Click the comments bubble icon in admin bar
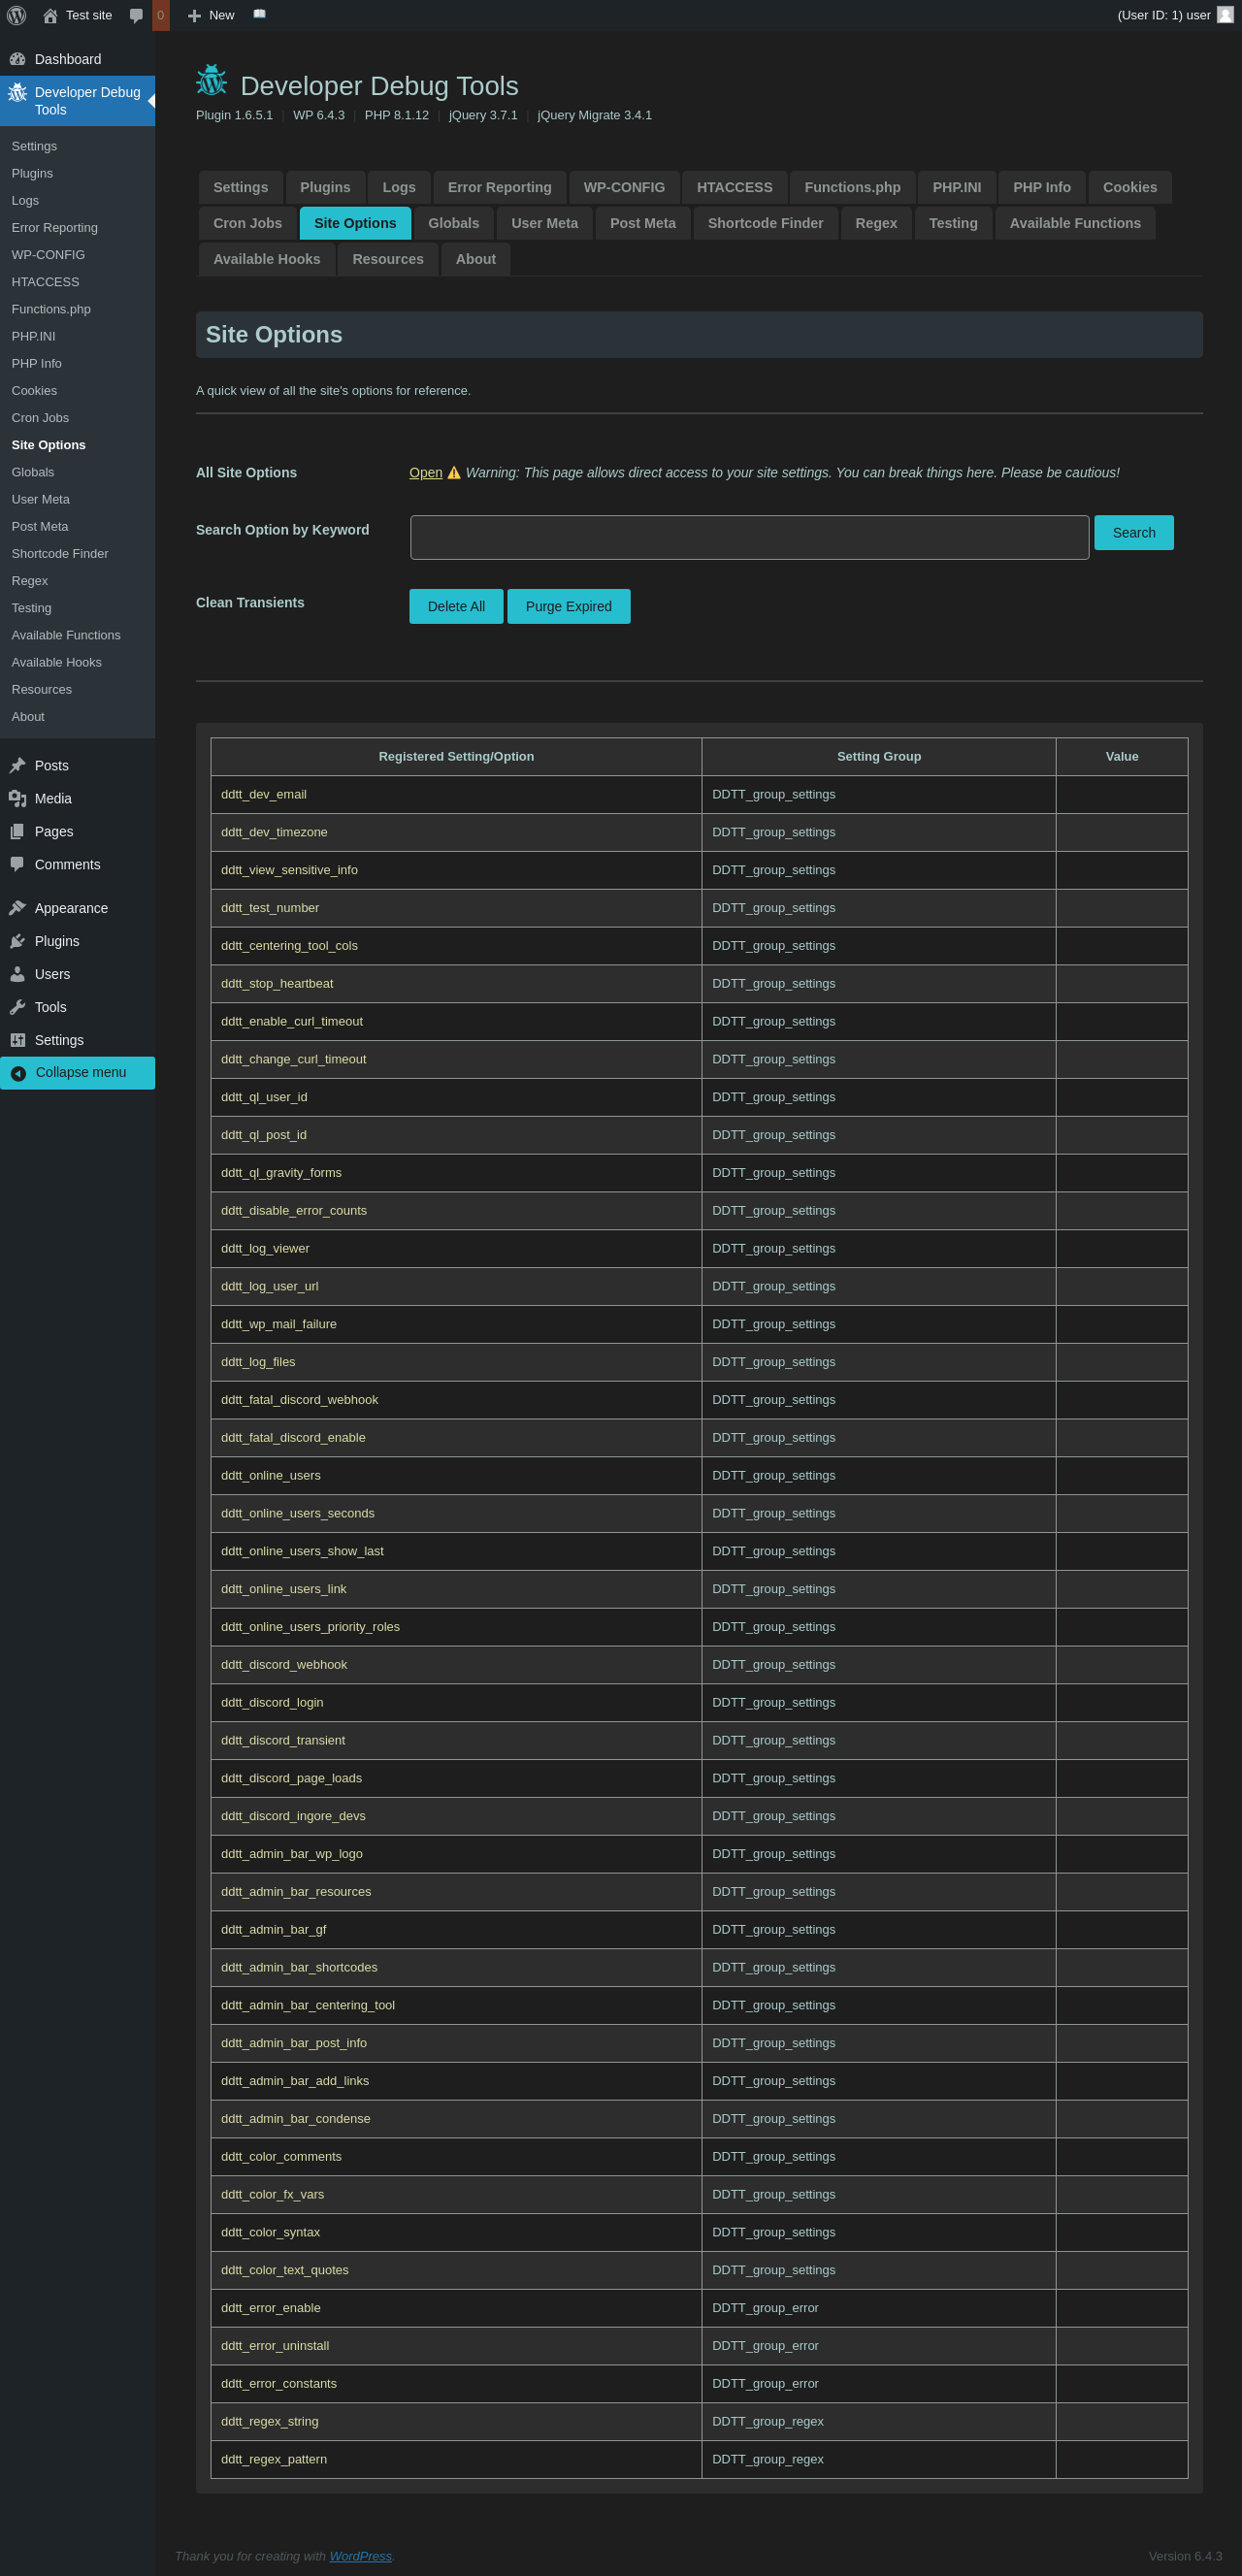Image resolution: width=1242 pixels, height=2576 pixels. 136,15
